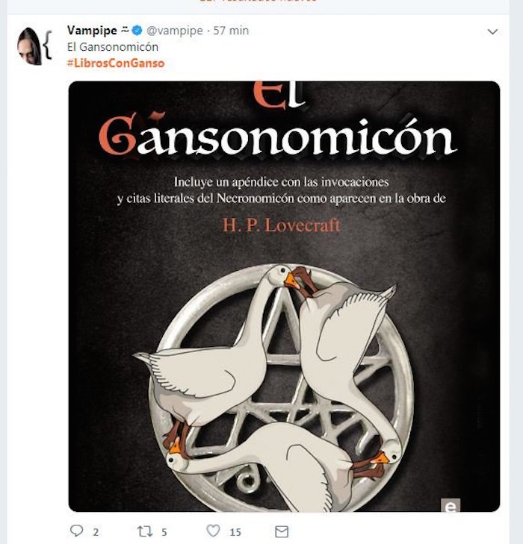Click the new tweets bar at top

(x=258, y=4)
